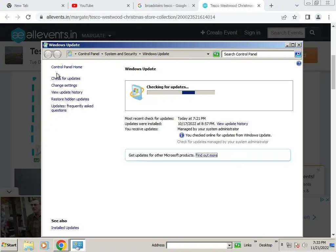The image size is (336, 252).
Task: Click the Windows Update help question mark icon
Action: pyautogui.click(x=299, y=63)
